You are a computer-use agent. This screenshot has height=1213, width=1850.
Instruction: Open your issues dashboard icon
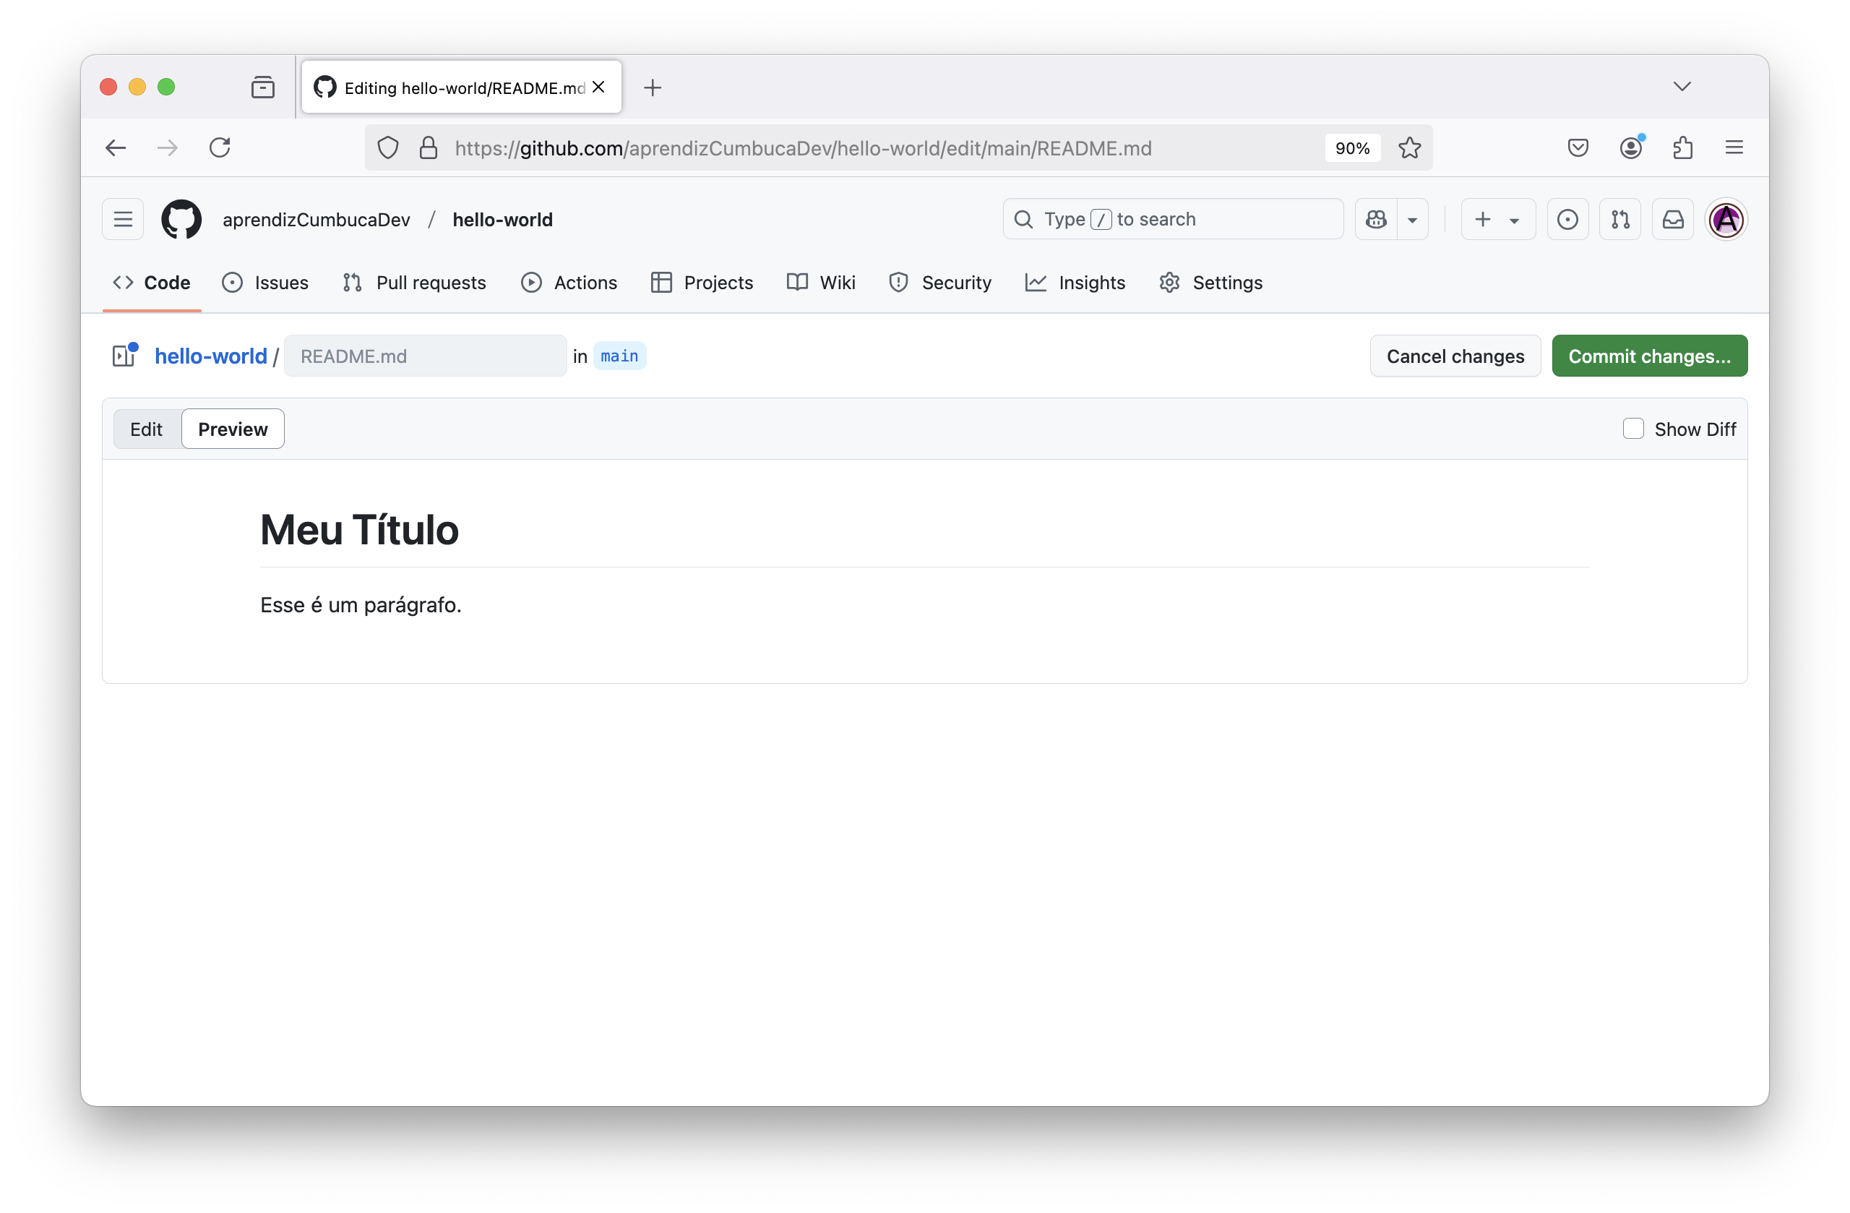(1568, 219)
